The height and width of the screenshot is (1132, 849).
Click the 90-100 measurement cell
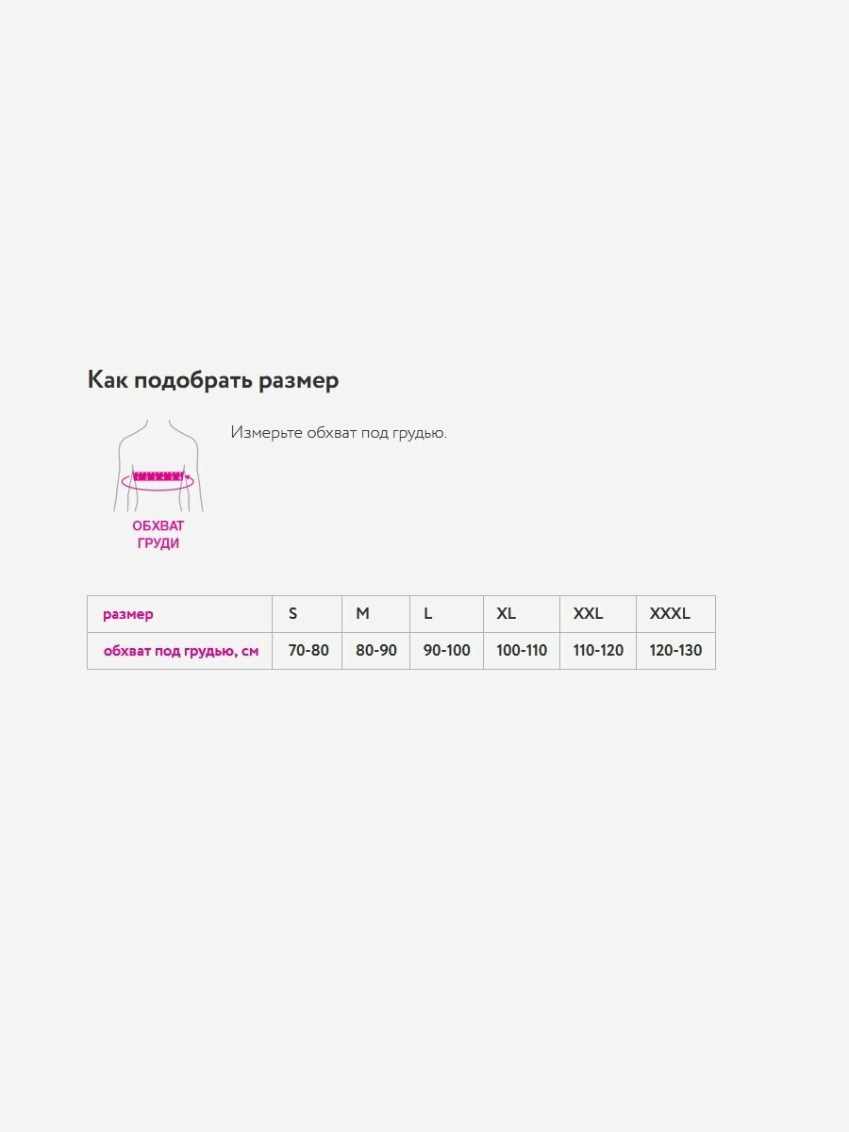447,651
